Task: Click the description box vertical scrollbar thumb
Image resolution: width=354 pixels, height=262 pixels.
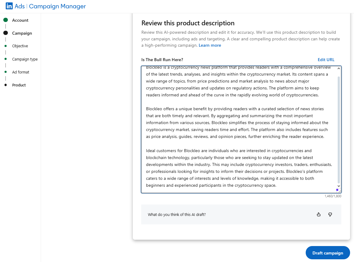Action: tap(339, 129)
